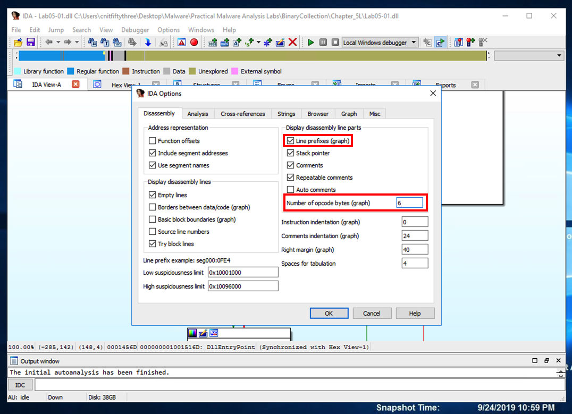Click the IDC button in output window
Screen dimensions: 572x414
[20, 385]
